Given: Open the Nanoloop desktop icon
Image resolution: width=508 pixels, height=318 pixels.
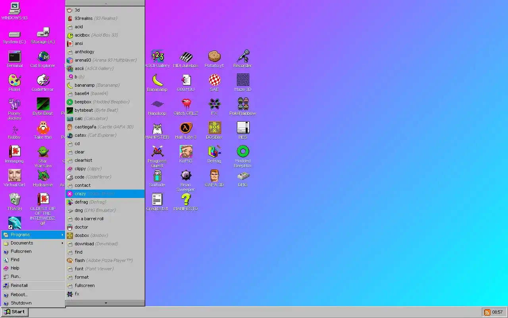Looking at the screenshot, I should [x=157, y=107].
